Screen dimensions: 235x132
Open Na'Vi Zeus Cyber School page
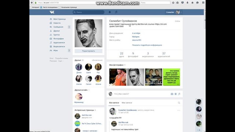click(92, 124)
